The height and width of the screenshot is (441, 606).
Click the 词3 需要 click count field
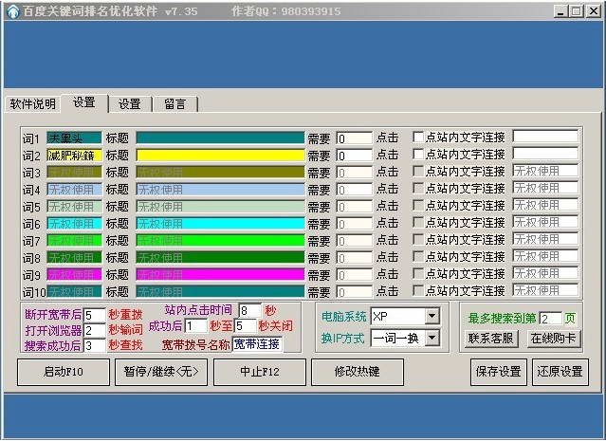pos(354,172)
